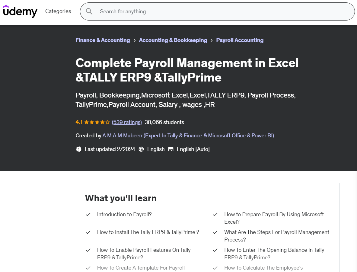This screenshot has height=272, width=357.
Task: Open the Categories menu
Action: [x=58, y=11]
